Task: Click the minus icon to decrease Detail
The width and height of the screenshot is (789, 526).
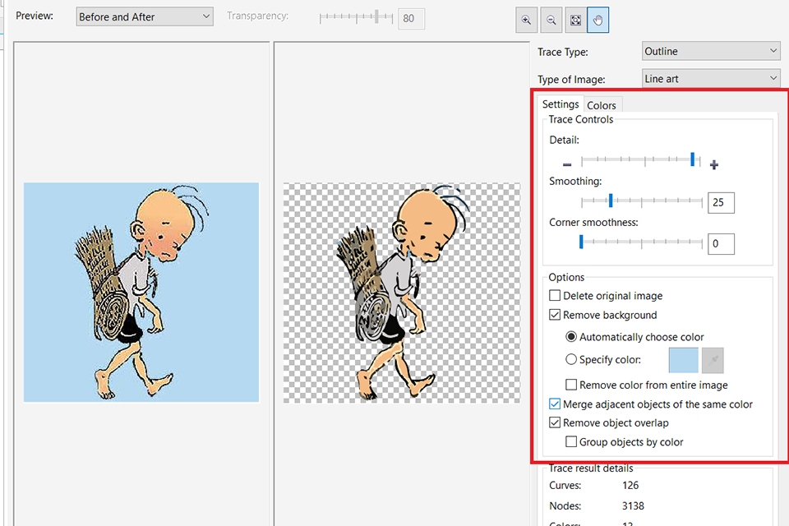Action: tap(567, 164)
